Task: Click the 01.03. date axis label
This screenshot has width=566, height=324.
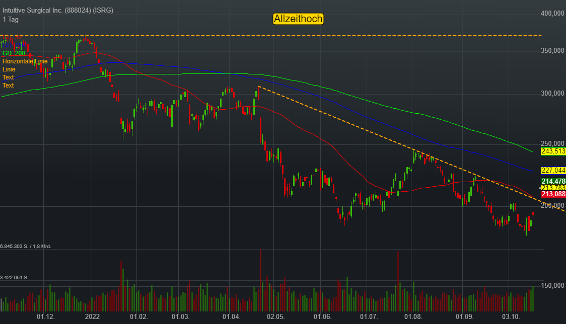Action: [180, 317]
